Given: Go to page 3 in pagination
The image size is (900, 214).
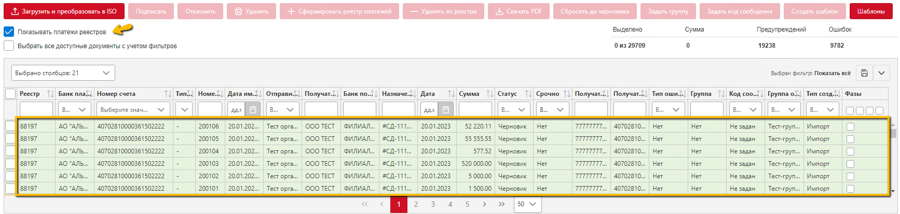Looking at the screenshot, I should (x=433, y=204).
